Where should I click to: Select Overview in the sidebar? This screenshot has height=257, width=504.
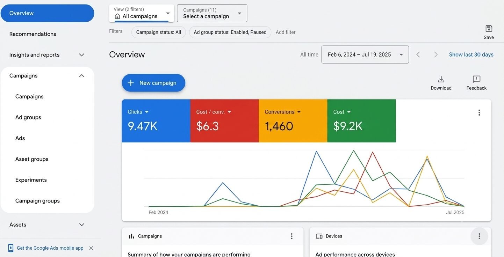coord(48,13)
